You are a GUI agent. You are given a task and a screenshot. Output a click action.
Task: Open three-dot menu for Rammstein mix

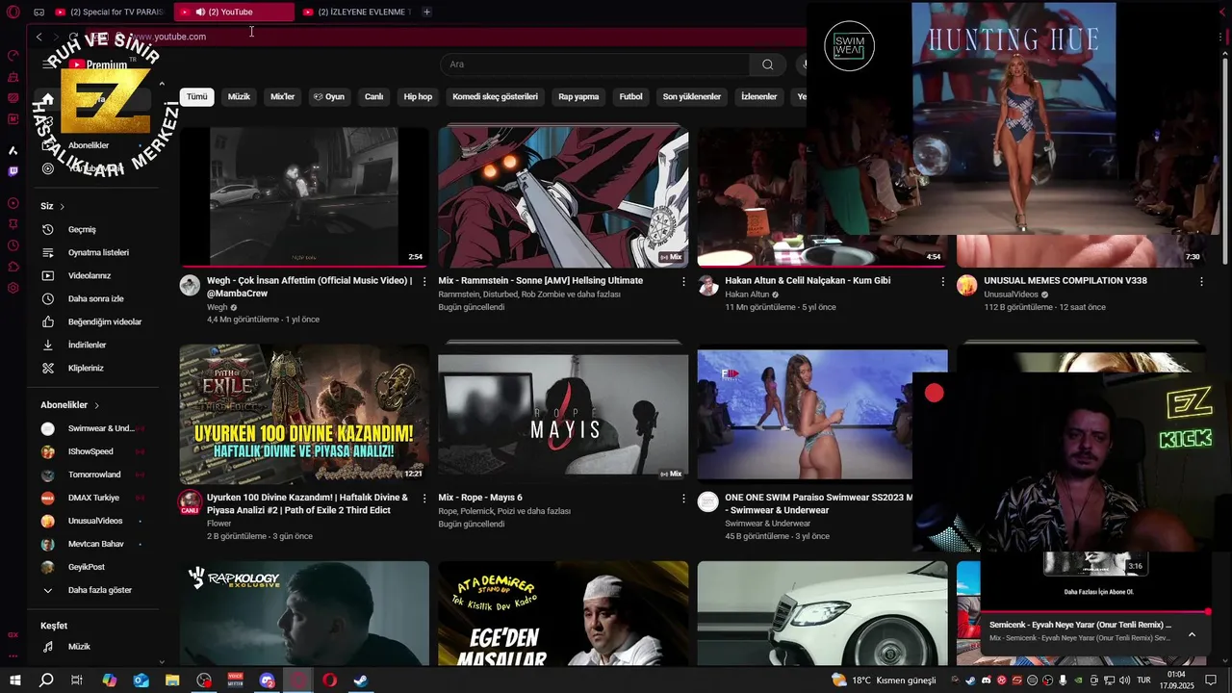click(683, 281)
